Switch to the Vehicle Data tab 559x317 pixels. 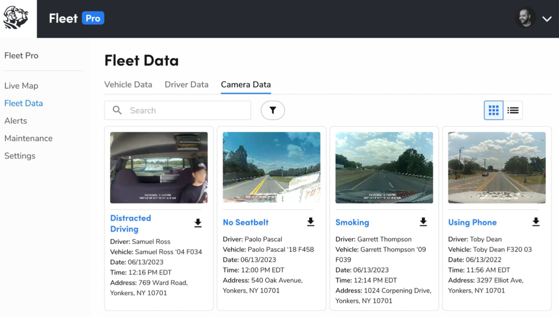(x=128, y=84)
